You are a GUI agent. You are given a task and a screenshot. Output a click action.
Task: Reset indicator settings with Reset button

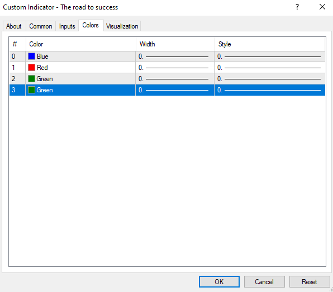click(x=310, y=281)
